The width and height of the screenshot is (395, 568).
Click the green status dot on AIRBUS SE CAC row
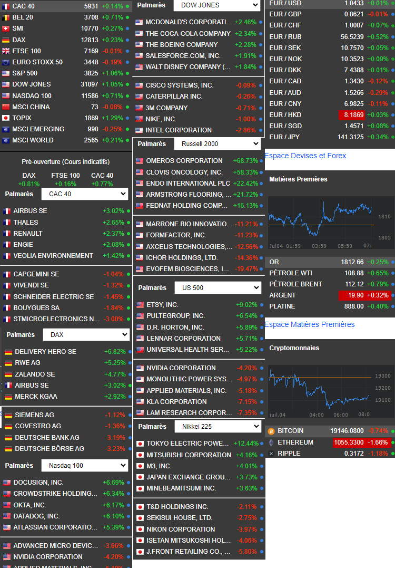pos(128,211)
